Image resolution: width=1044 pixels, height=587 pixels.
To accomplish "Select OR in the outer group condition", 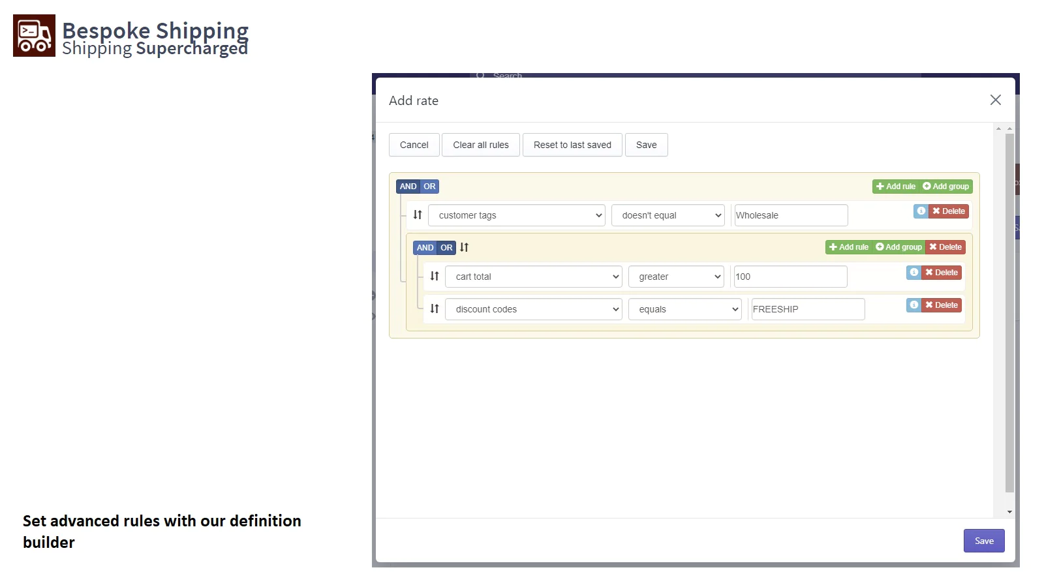I will click(429, 187).
